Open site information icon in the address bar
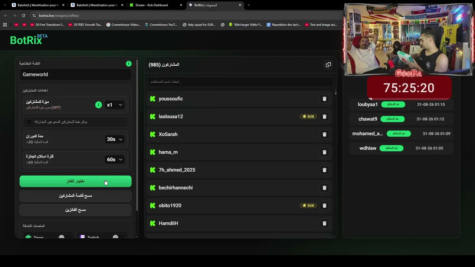 coord(34,16)
